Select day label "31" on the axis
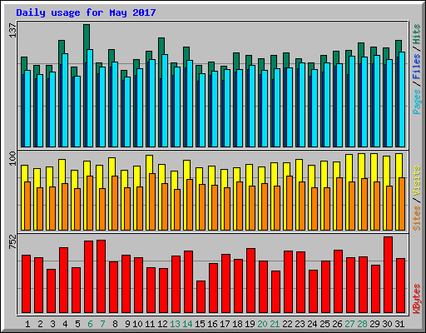The height and width of the screenshot is (333, 426). [x=399, y=324]
